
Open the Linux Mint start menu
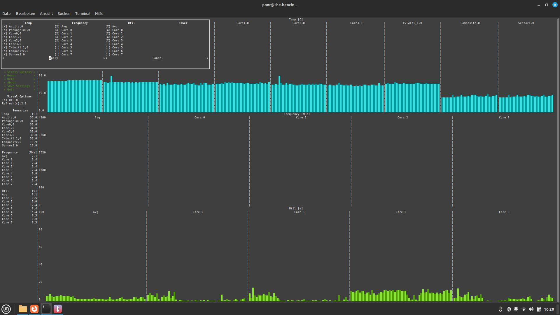[6, 309]
